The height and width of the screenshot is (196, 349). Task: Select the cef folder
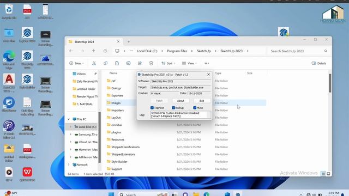coord(113,81)
